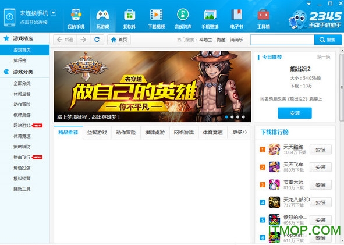Click the refresh page icon

[x=97, y=40]
